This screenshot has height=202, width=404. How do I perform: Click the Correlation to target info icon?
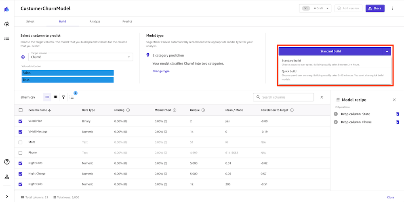[292, 110]
